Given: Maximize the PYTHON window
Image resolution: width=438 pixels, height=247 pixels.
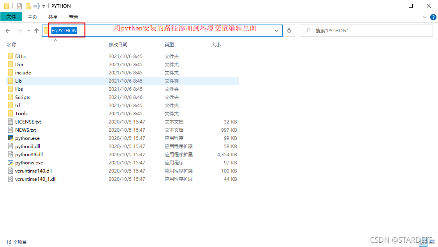Looking at the screenshot, I should pyautogui.click(x=411, y=6).
